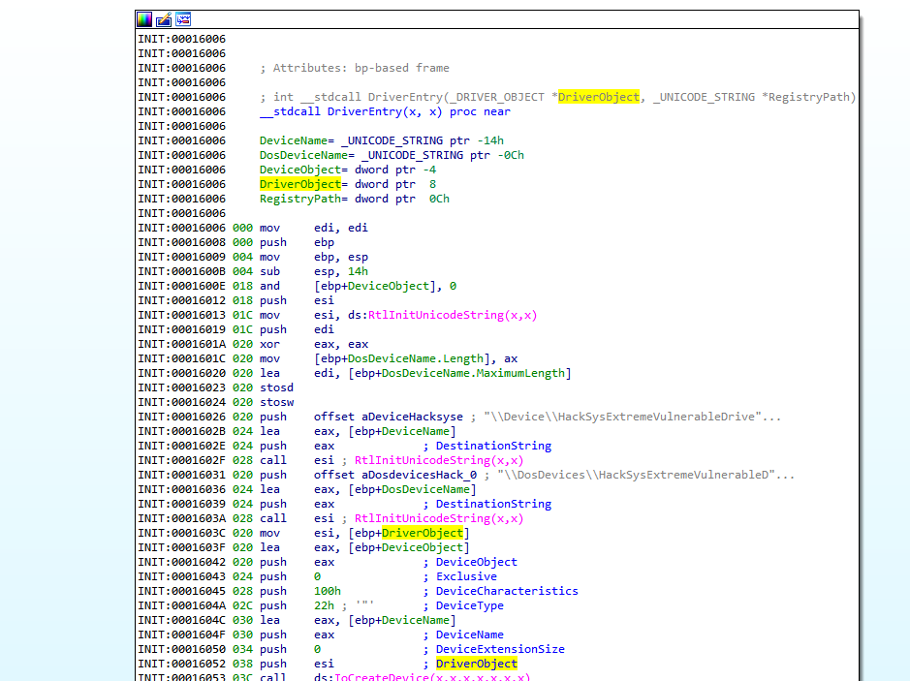The height and width of the screenshot is (681, 910).
Task: Click the group nodes icon in node header
Action: tap(183, 19)
